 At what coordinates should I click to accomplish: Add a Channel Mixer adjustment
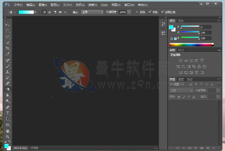199,67
